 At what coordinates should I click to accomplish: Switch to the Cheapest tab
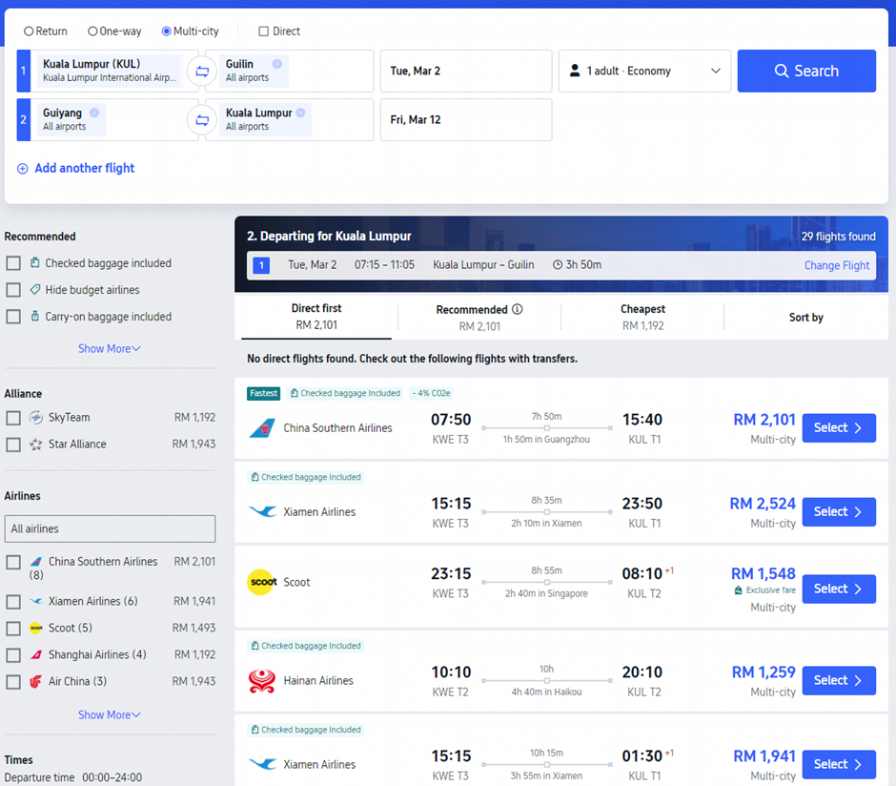[642, 318]
